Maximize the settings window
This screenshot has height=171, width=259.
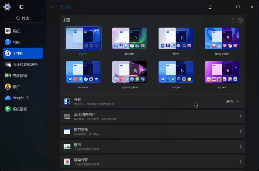[238, 7]
